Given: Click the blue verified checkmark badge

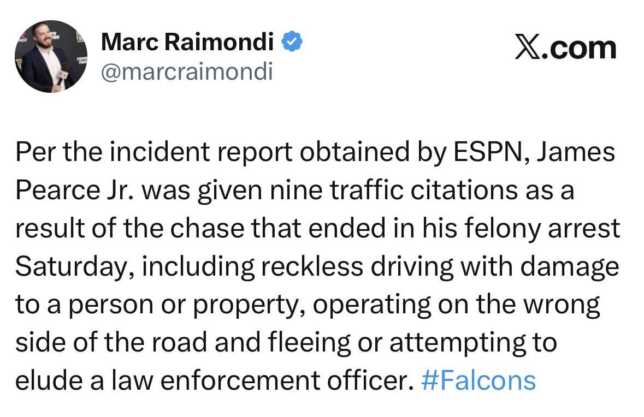Looking at the screenshot, I should [x=292, y=42].
